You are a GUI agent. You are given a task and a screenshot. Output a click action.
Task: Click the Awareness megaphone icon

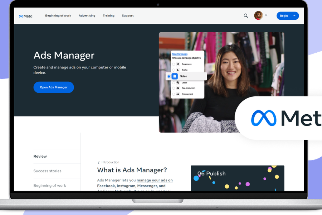tap(177, 64)
